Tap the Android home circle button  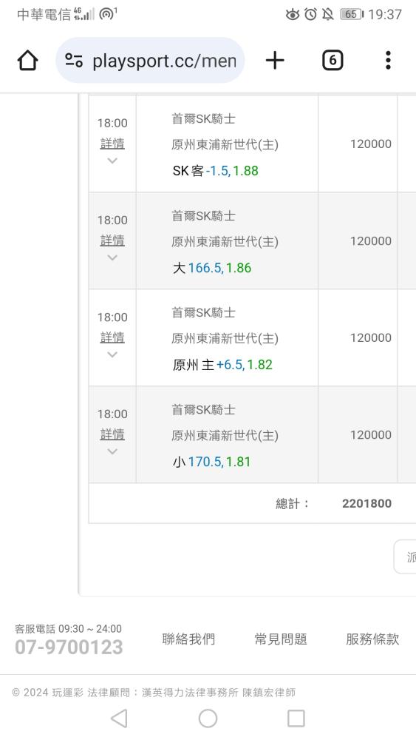pos(208,719)
